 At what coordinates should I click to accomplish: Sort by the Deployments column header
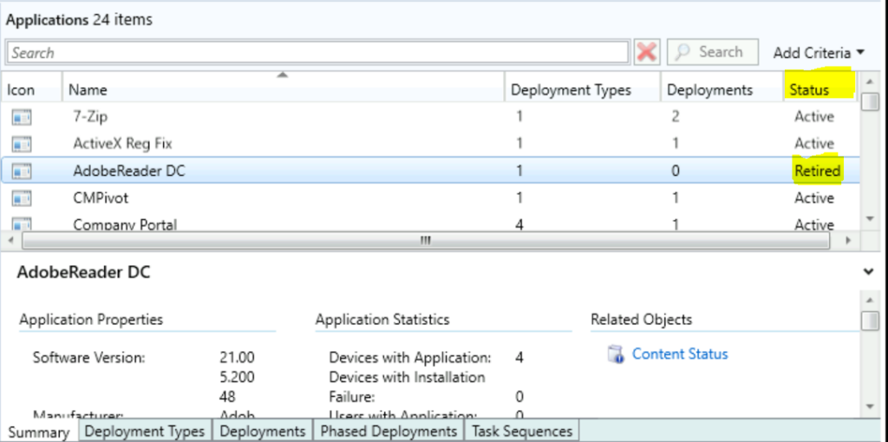click(721, 89)
